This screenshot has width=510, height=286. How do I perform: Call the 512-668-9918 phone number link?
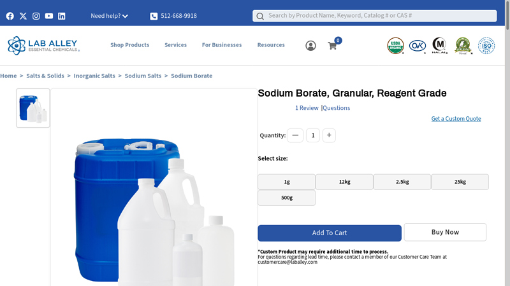[x=178, y=16]
